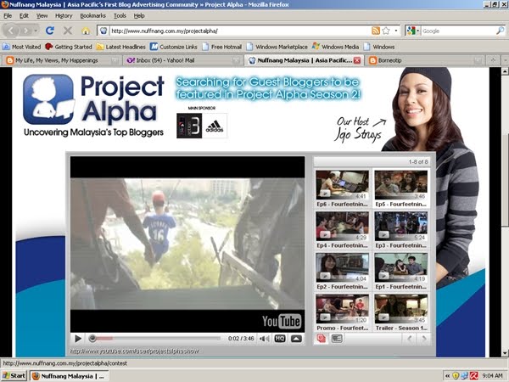Open the File menu
This screenshot has height=382, width=509.
click(8, 15)
